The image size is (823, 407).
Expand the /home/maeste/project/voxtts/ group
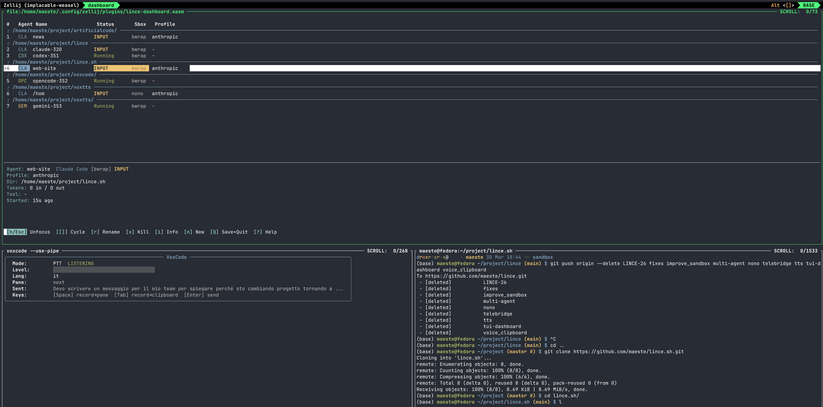[x=52, y=100]
